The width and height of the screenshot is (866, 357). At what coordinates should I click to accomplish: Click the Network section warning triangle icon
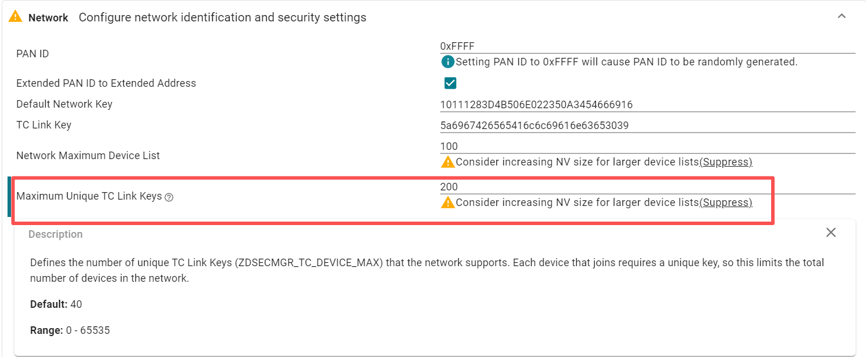16,17
